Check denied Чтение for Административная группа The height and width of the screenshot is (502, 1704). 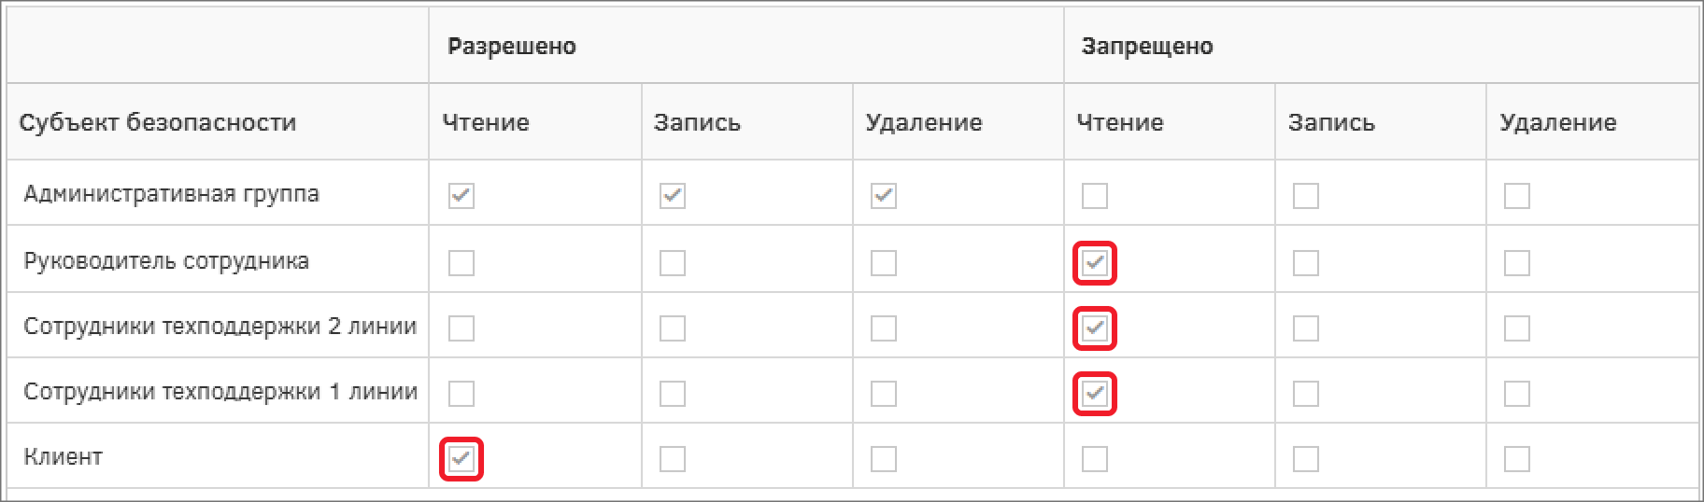[1095, 196]
